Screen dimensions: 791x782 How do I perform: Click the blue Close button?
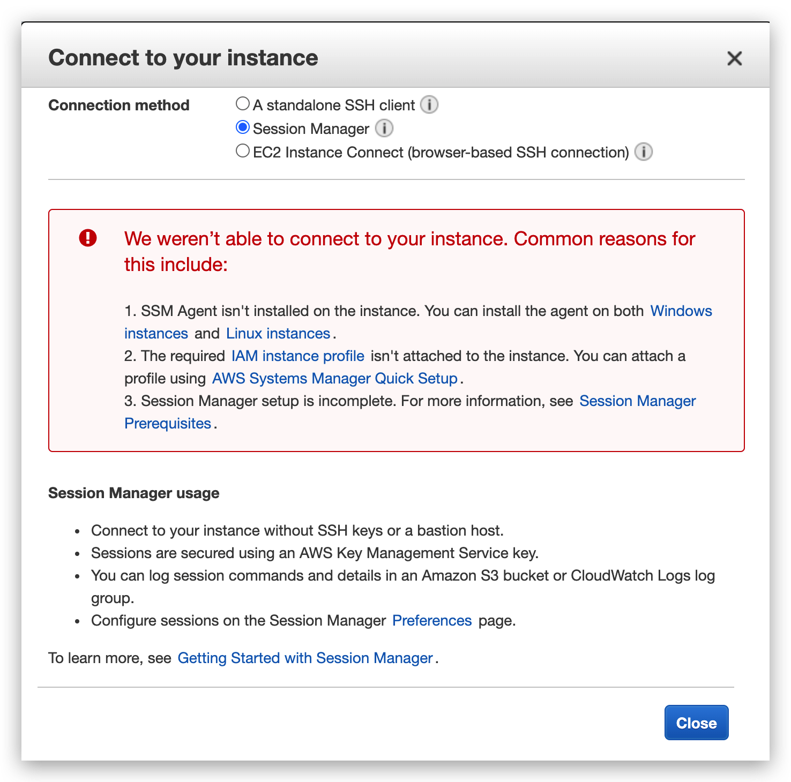click(696, 723)
